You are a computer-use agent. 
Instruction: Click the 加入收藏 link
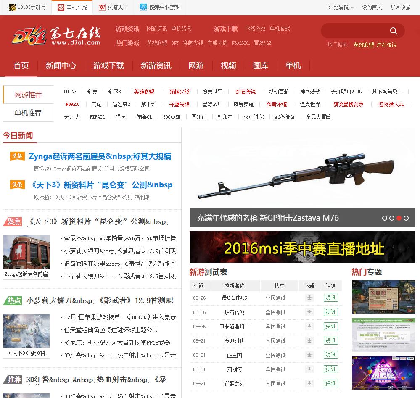click(x=400, y=8)
